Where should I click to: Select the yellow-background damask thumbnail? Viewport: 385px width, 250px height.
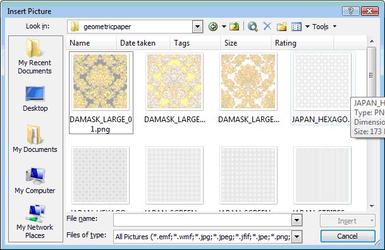[x=174, y=82]
